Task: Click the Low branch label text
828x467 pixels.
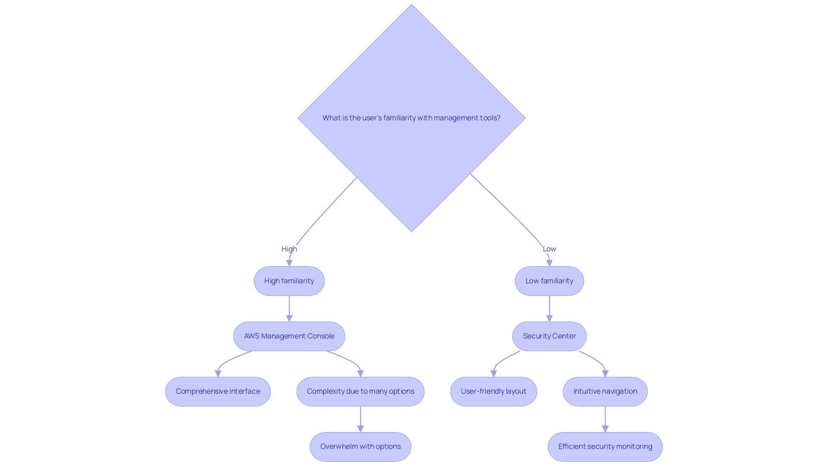Action: pos(548,248)
